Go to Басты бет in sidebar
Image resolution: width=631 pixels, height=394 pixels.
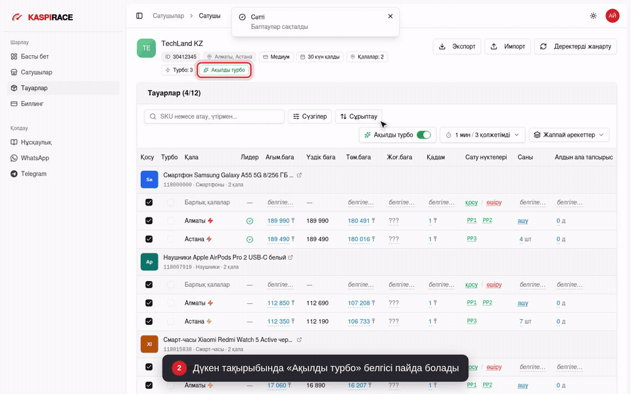coord(63,56)
